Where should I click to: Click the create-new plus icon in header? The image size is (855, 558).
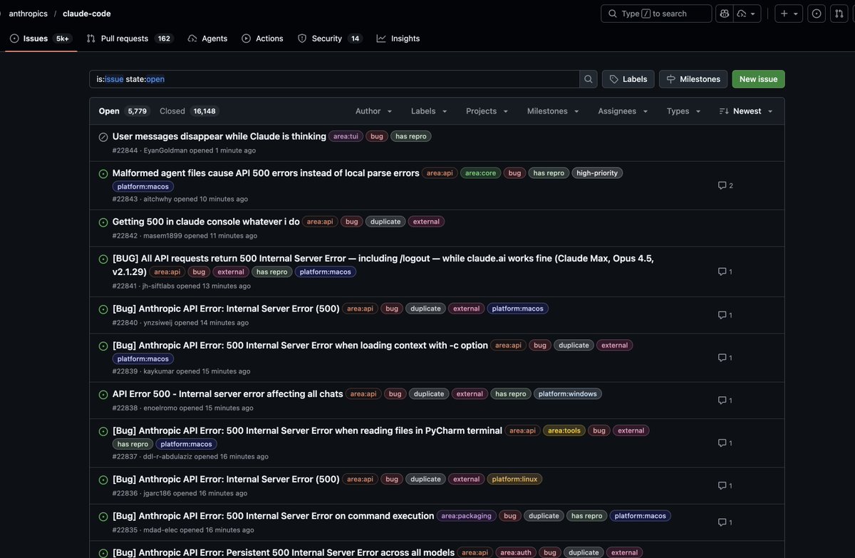(x=789, y=14)
